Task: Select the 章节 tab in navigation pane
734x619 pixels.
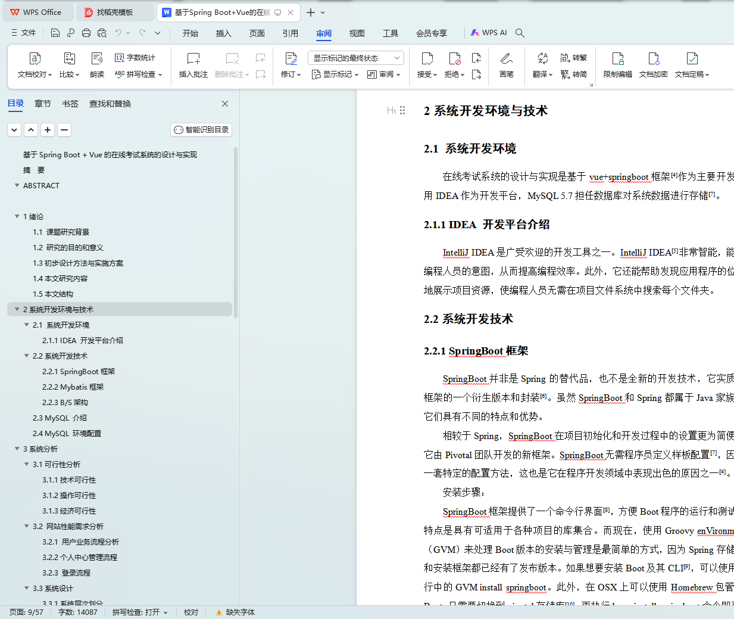Action: (x=43, y=104)
